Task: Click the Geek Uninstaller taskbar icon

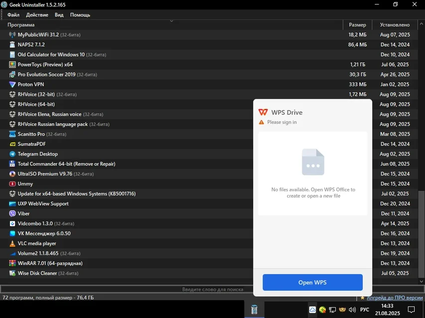Action: (x=254, y=309)
